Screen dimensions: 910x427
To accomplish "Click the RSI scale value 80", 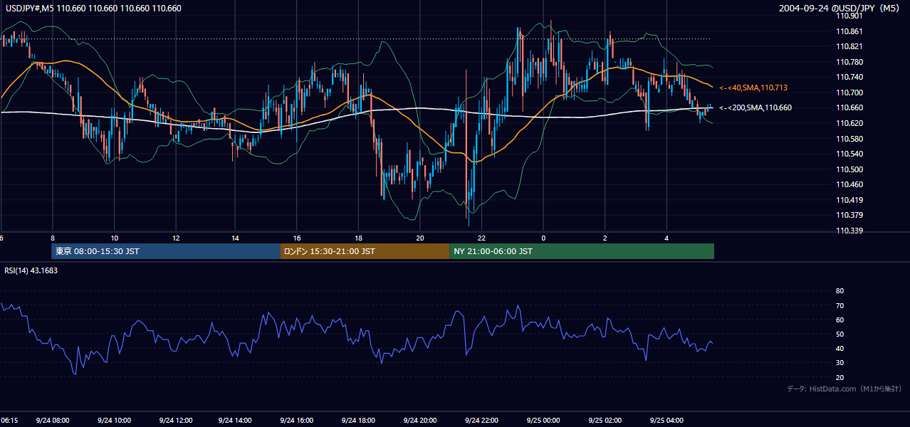I will [x=840, y=291].
